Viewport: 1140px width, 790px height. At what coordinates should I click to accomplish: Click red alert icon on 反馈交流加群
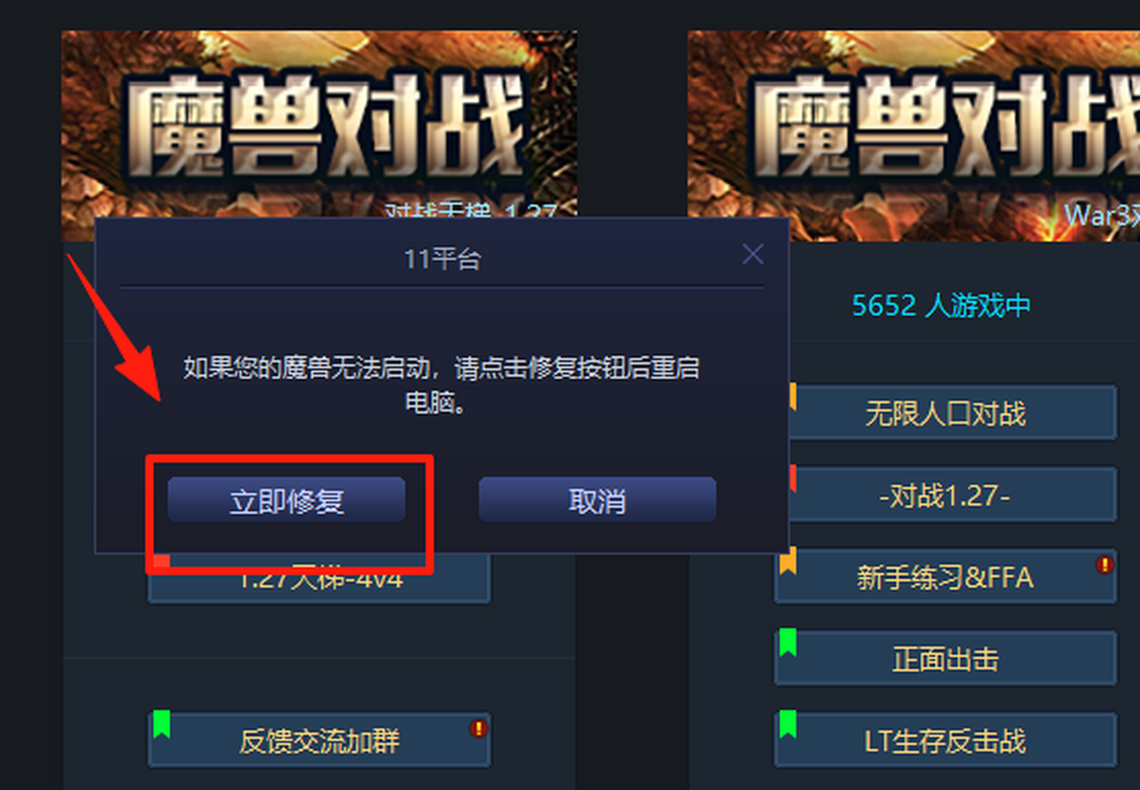[478, 728]
